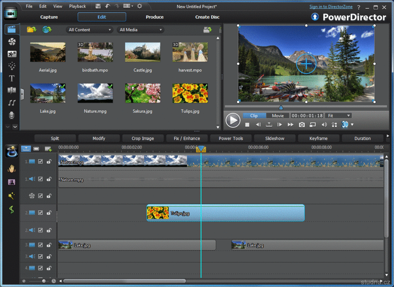Open the Playback menu
The height and width of the screenshot is (287, 394).
pos(77,6)
